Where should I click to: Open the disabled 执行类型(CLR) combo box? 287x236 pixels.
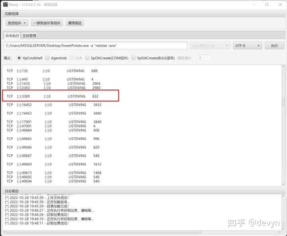(x=210, y=46)
